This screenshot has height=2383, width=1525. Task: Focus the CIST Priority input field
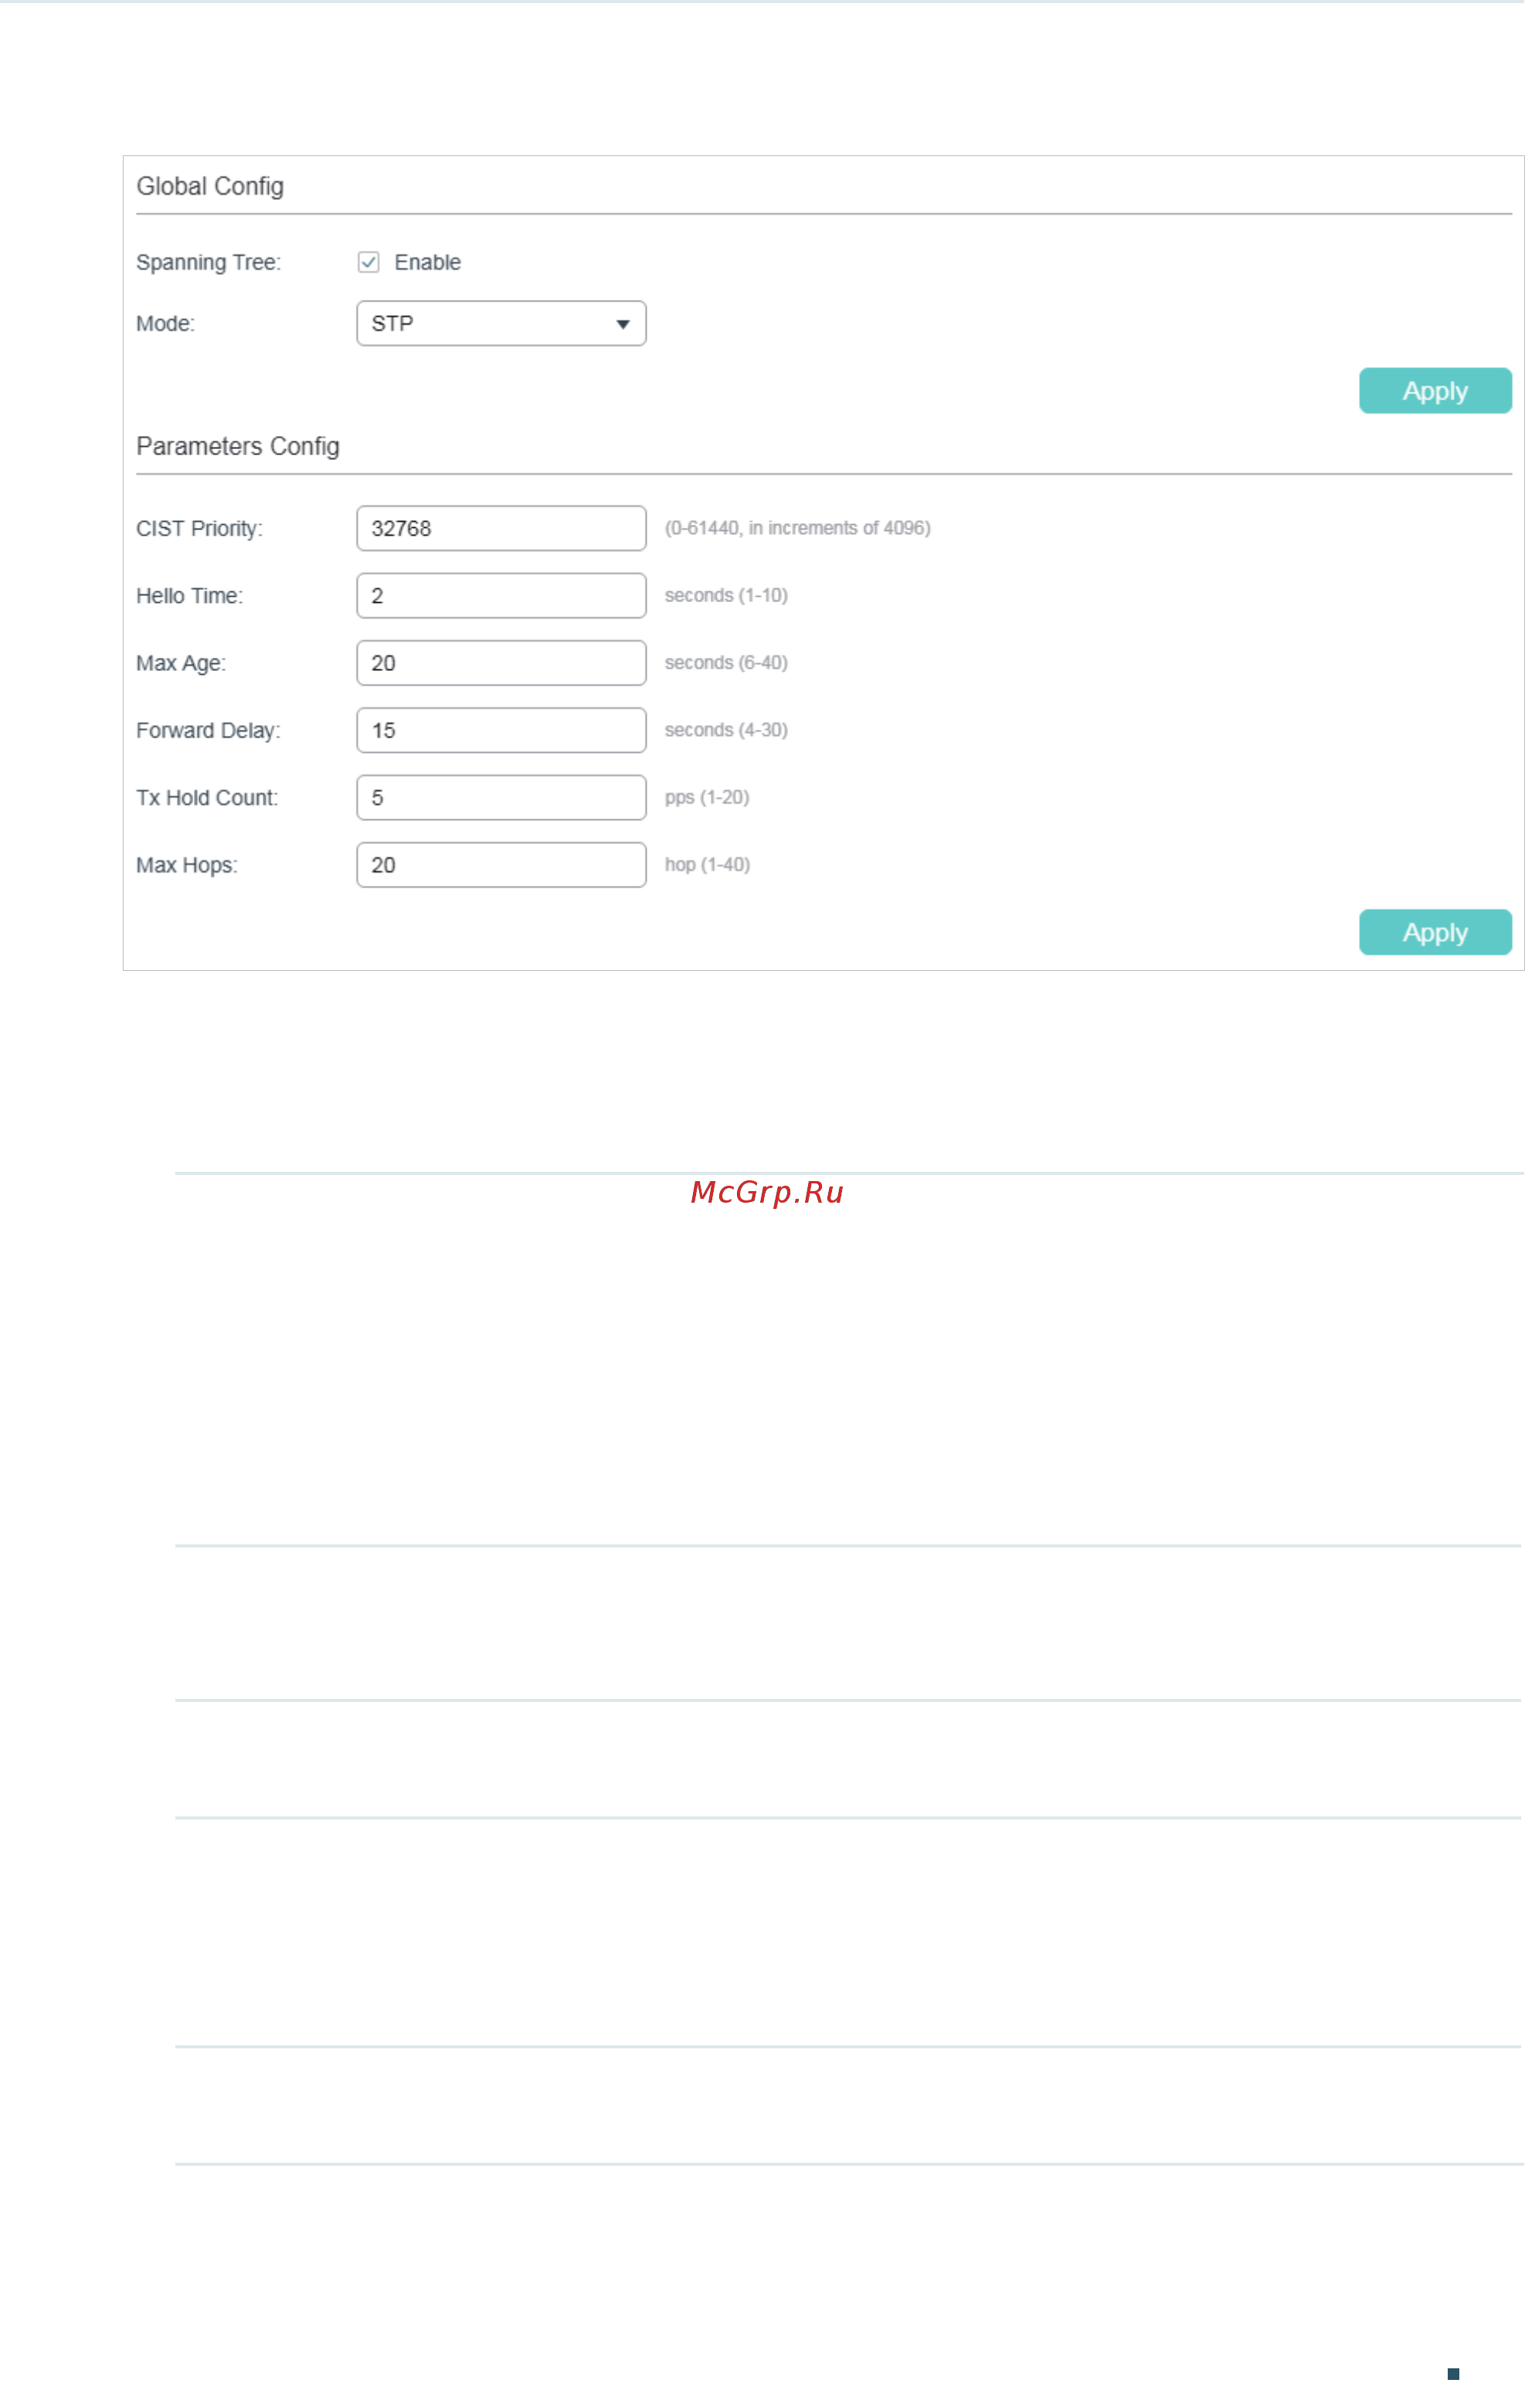(x=501, y=529)
